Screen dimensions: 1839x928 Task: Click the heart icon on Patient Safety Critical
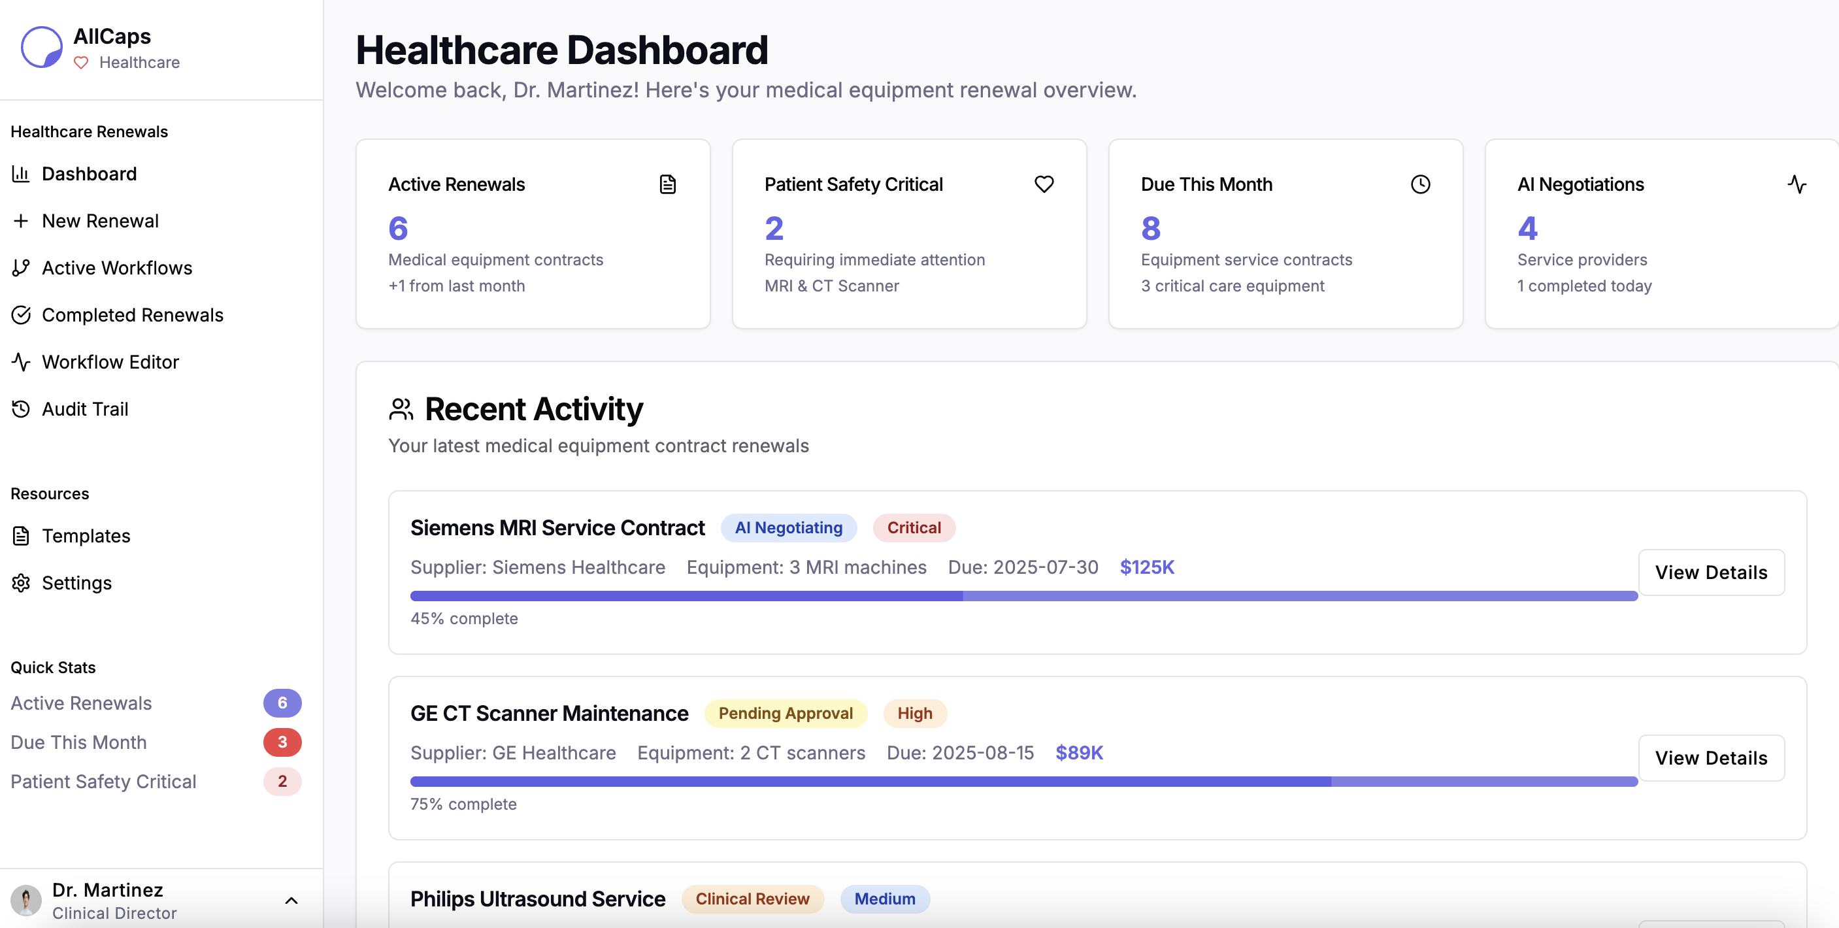point(1044,184)
